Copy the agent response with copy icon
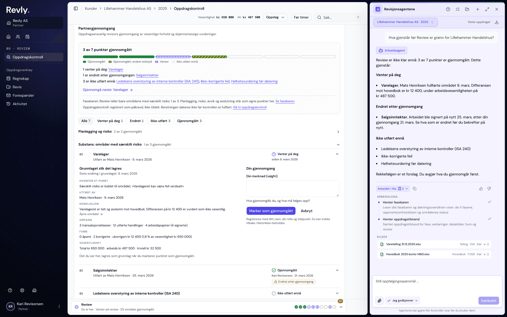The width and height of the screenshot is (507, 317). [415, 189]
